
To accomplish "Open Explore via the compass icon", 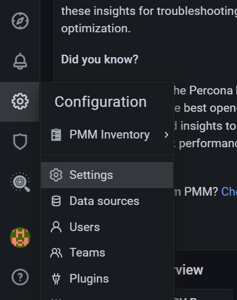I will pyautogui.click(x=20, y=21).
